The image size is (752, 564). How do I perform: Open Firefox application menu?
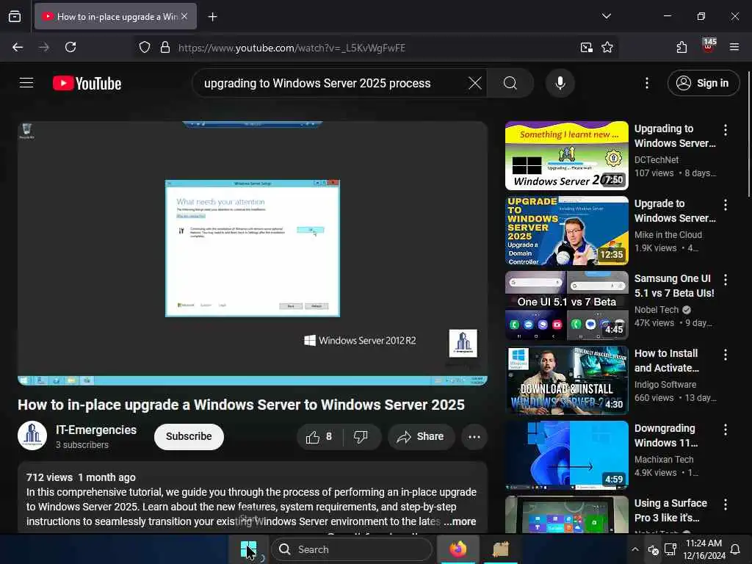[x=734, y=47]
